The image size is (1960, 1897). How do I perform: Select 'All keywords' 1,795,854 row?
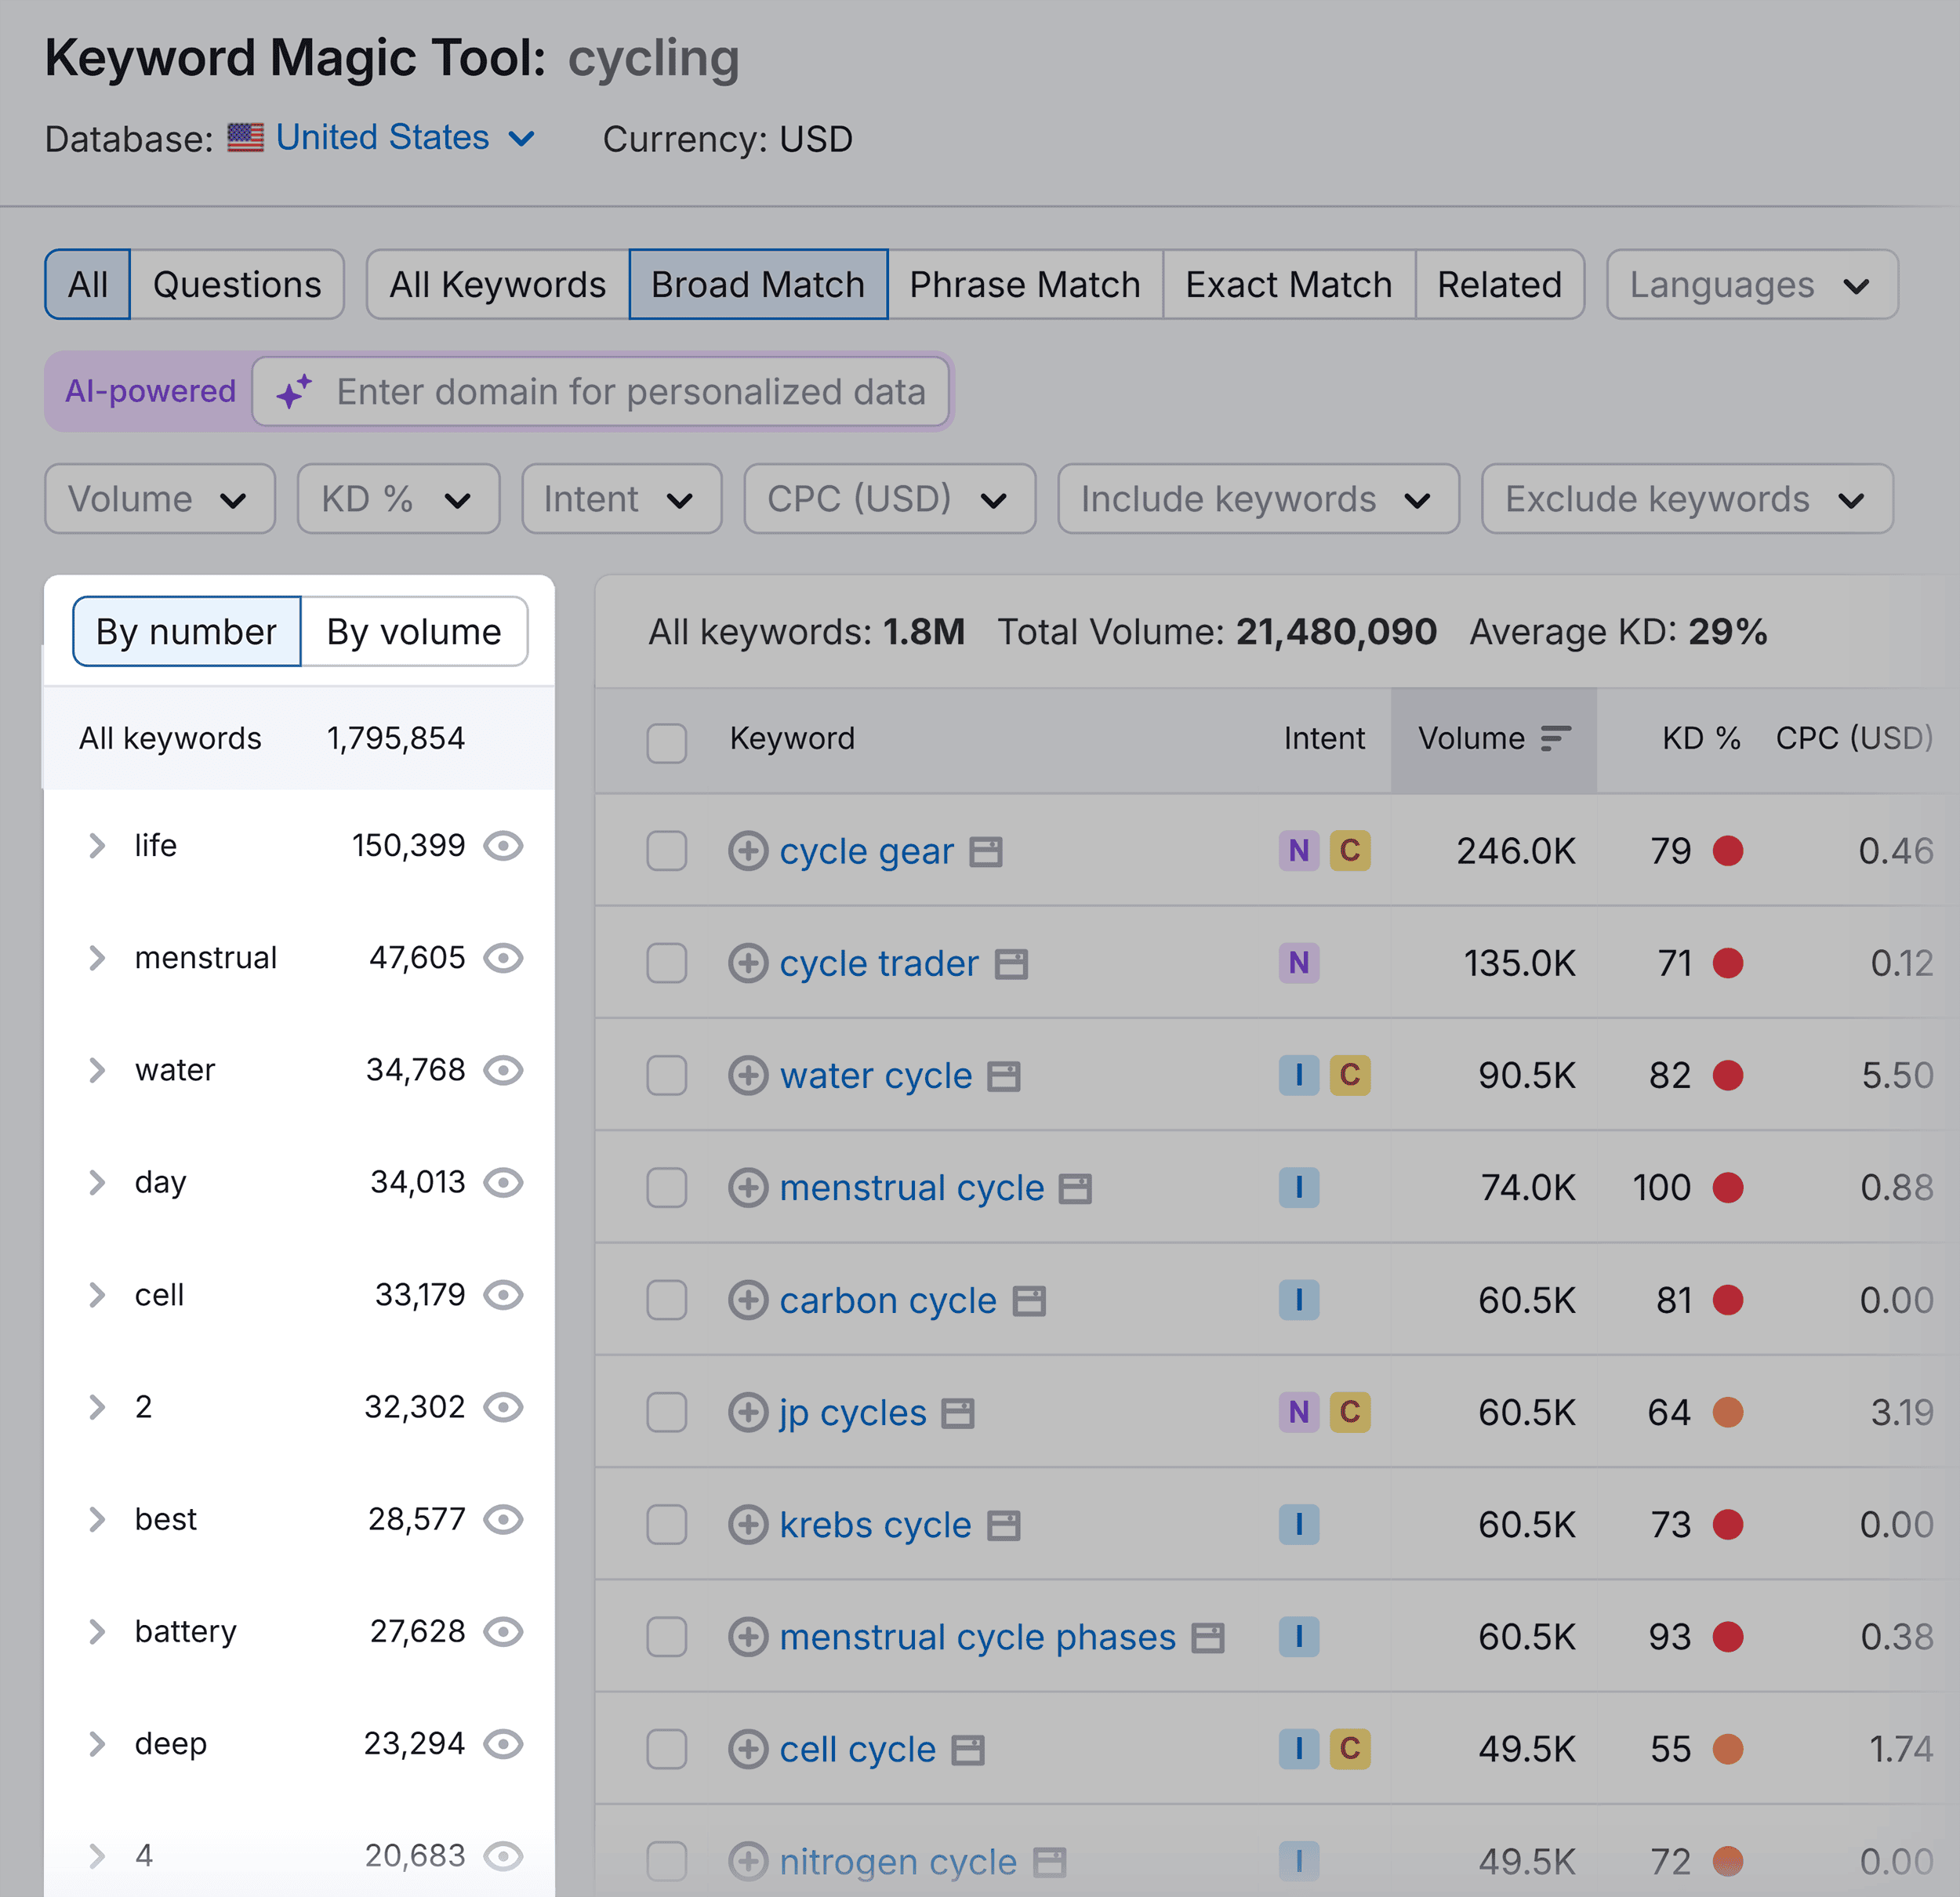299,738
